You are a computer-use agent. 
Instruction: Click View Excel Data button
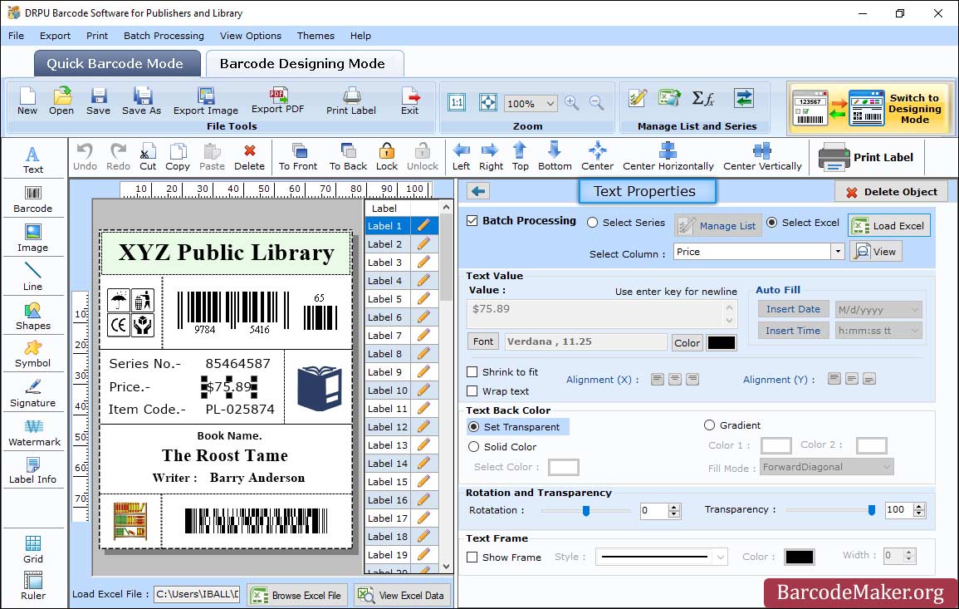click(402, 595)
